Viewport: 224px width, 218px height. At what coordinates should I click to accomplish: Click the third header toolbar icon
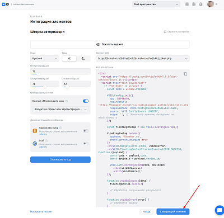(200, 4)
